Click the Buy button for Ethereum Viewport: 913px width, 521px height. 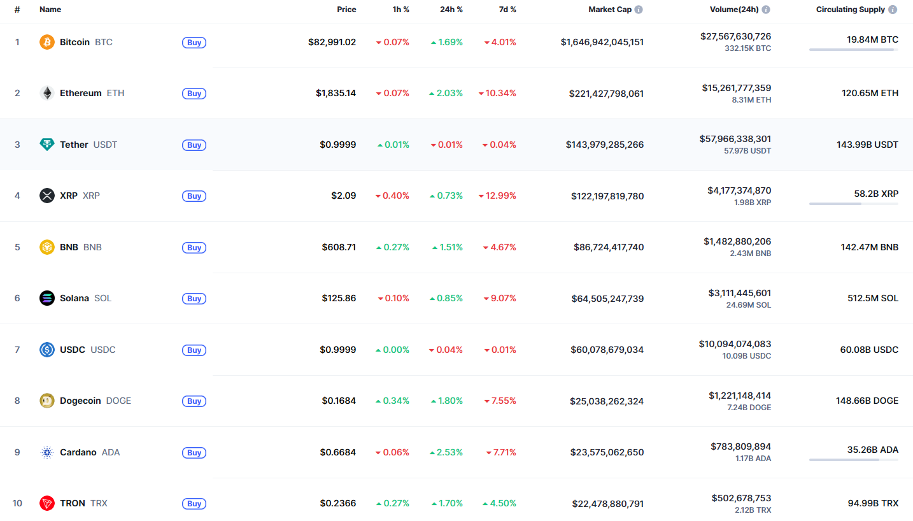coord(194,94)
